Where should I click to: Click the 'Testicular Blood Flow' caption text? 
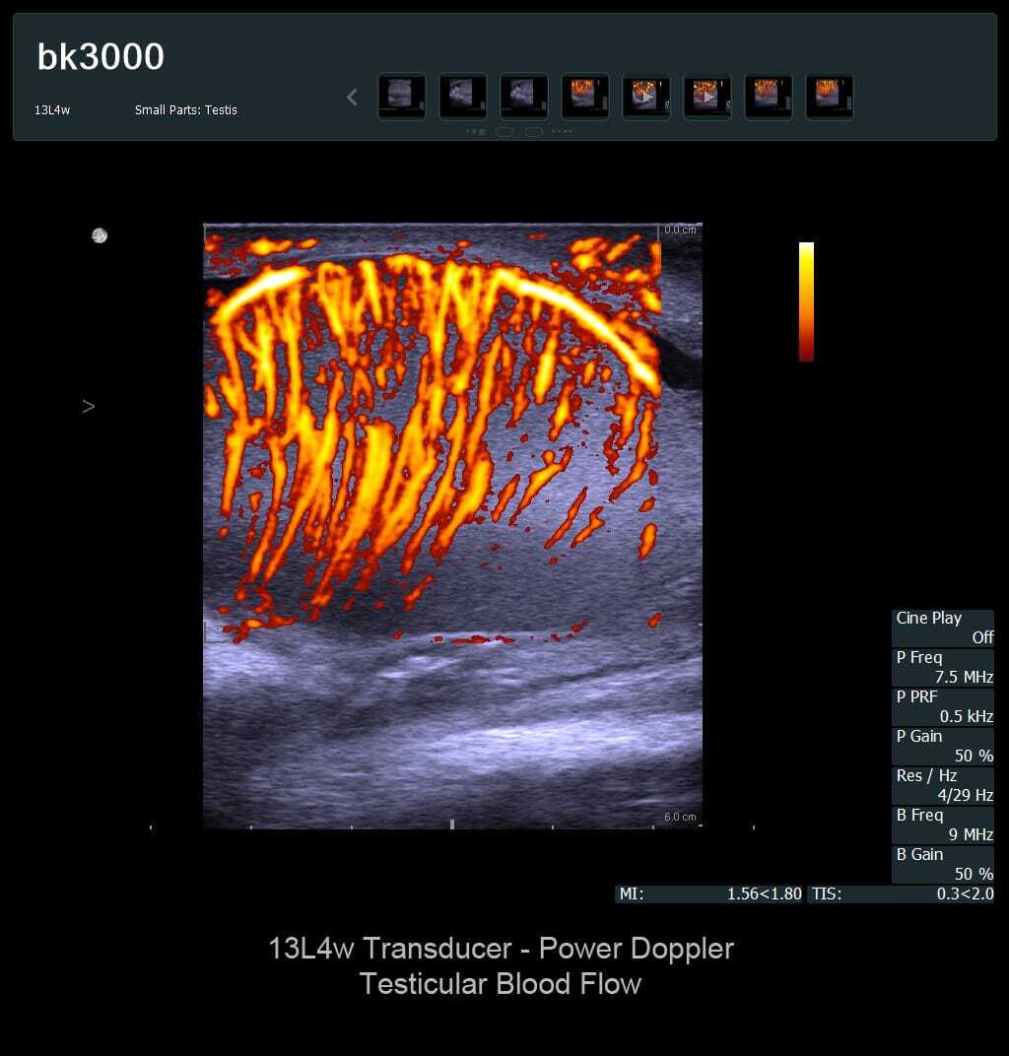point(501,984)
